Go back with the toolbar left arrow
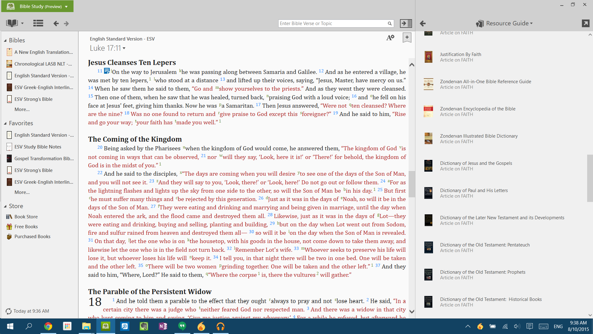Viewport: 593px width, 334px height. 56,24
